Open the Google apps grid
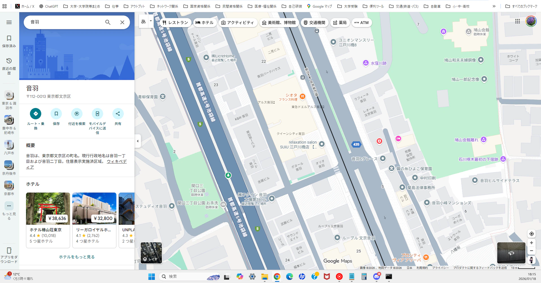The width and height of the screenshot is (541, 283). [518, 21]
